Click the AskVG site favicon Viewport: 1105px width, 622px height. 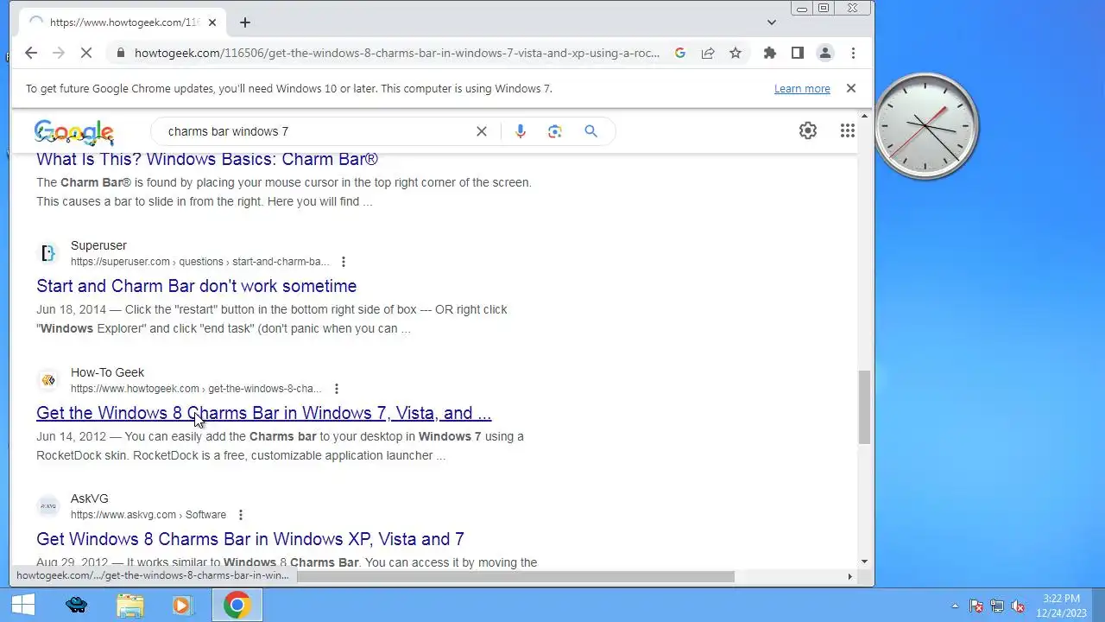tap(48, 506)
